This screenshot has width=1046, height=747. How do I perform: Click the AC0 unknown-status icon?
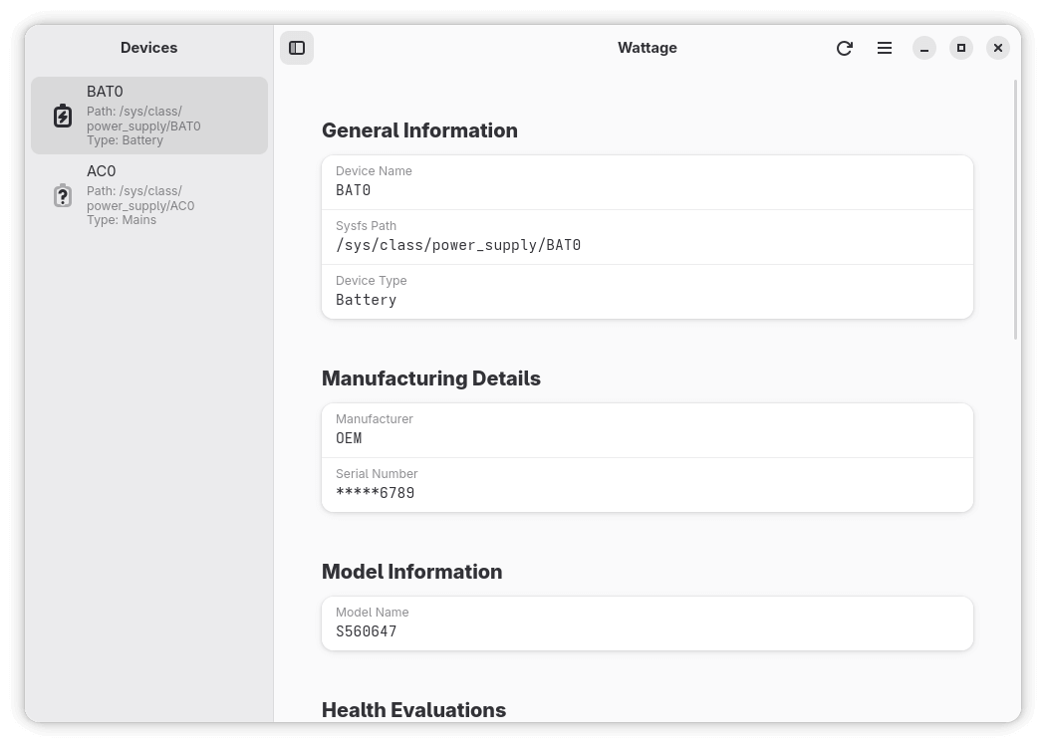(x=63, y=195)
